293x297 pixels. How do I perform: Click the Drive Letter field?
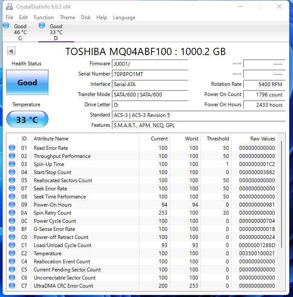pyautogui.click(x=150, y=105)
